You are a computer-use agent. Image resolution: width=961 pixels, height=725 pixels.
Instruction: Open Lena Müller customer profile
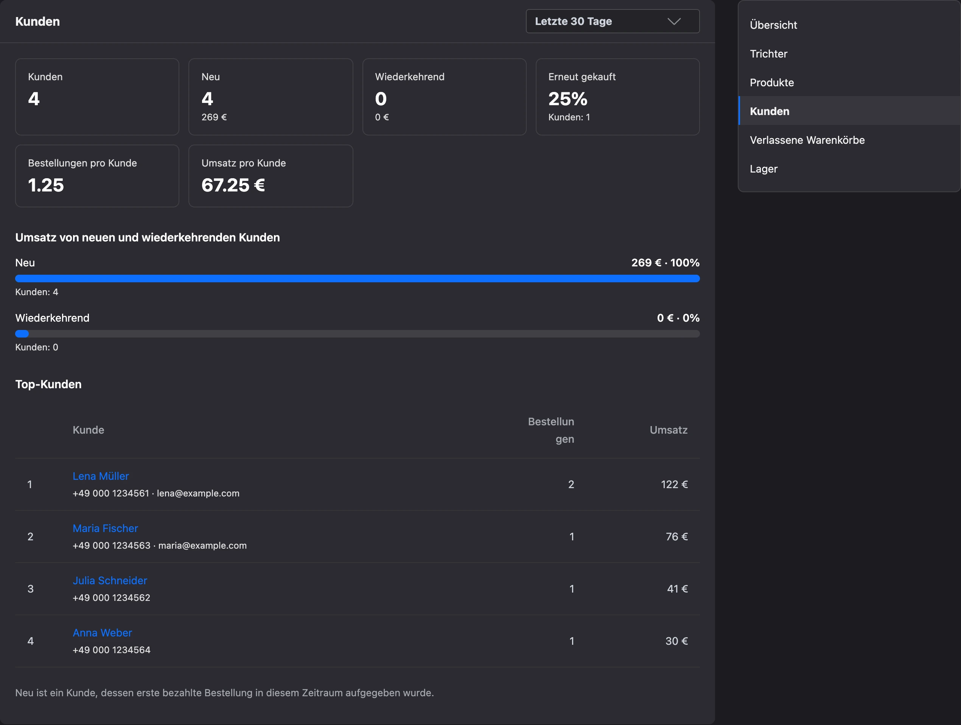tap(101, 476)
